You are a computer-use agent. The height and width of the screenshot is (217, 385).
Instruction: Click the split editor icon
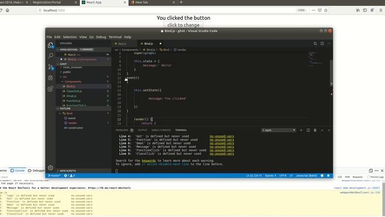pos(322,43)
